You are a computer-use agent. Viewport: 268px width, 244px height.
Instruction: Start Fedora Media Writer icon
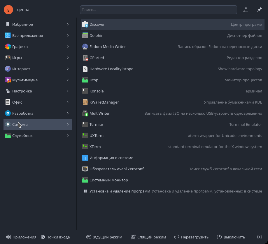tap(85, 47)
